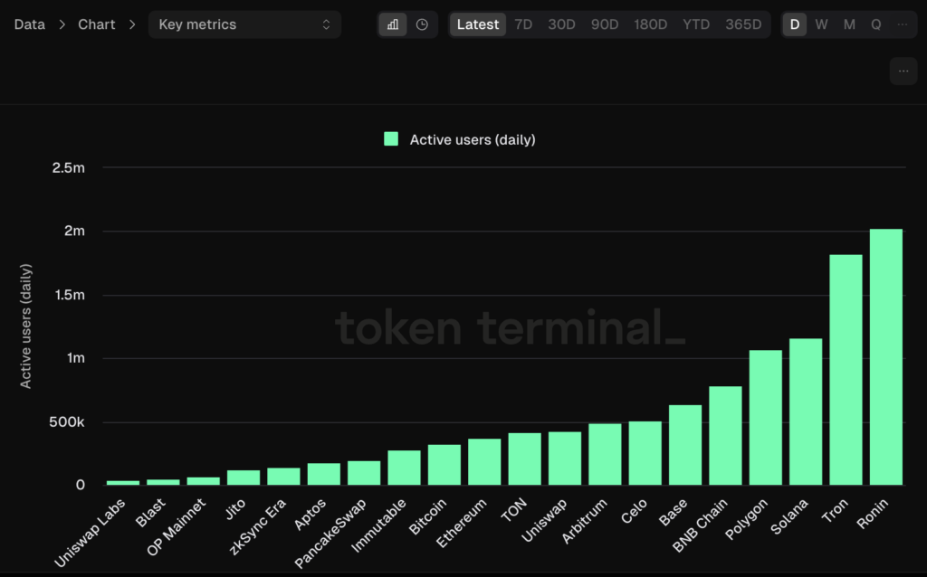927x577 pixels.
Task: Click the Bitcoin bar
Action: coord(444,465)
